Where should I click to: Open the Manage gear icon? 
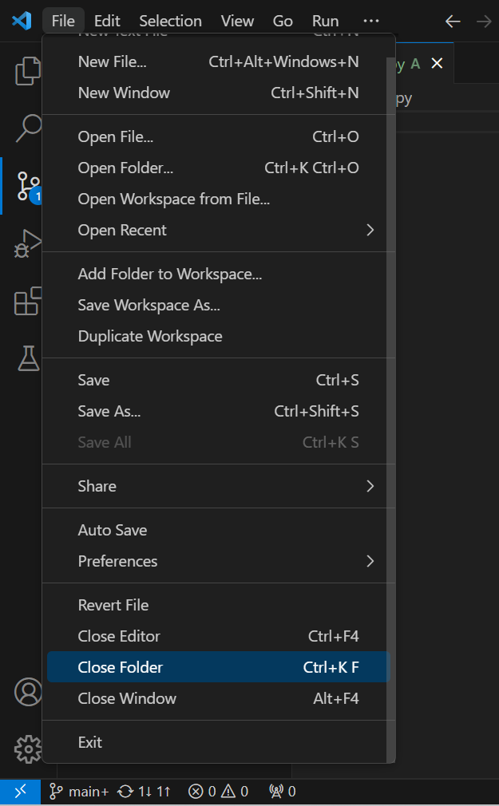coord(28,749)
